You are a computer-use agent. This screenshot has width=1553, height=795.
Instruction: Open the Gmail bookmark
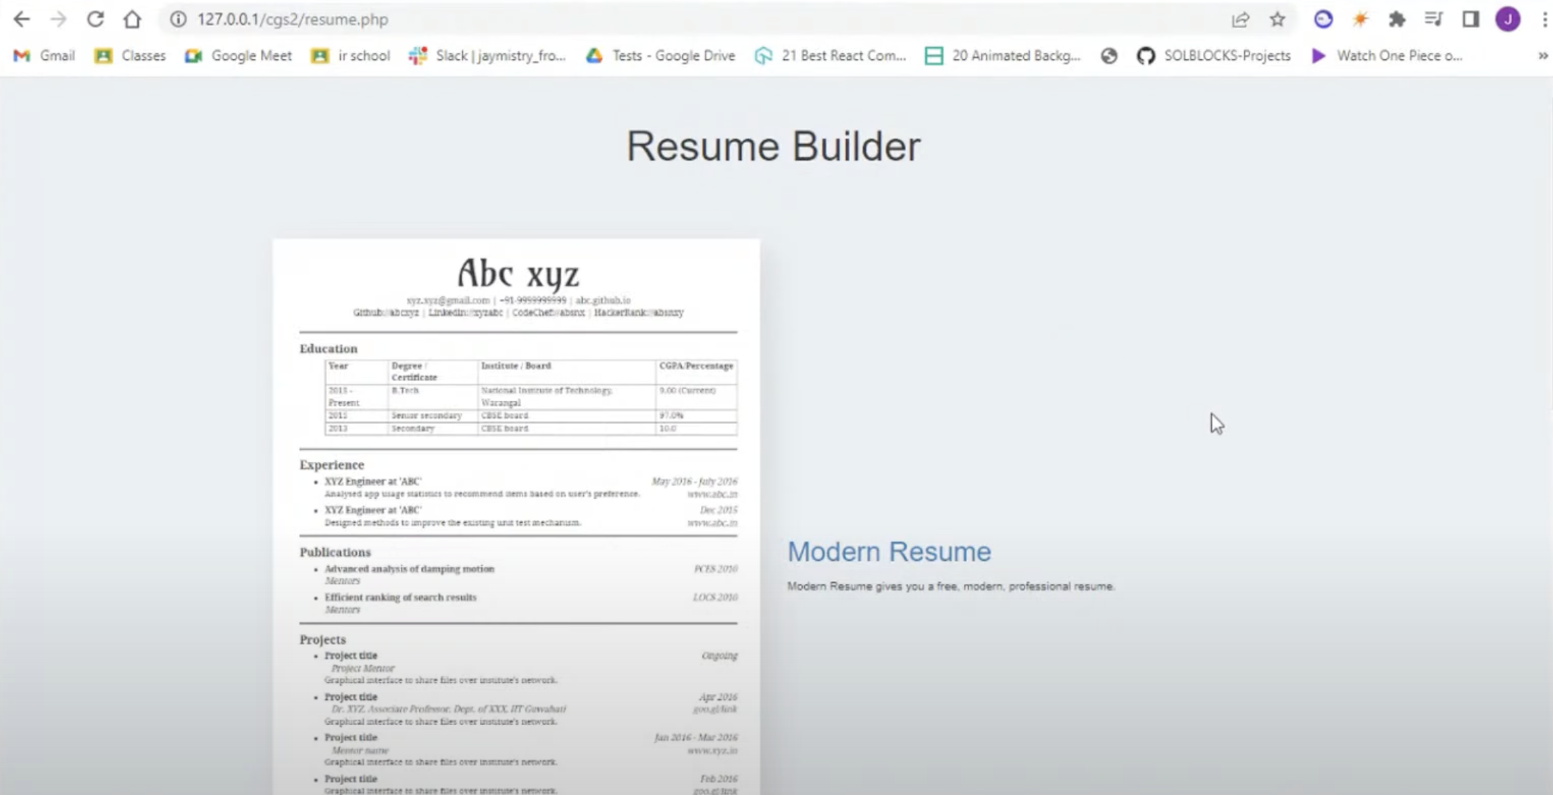click(x=44, y=56)
